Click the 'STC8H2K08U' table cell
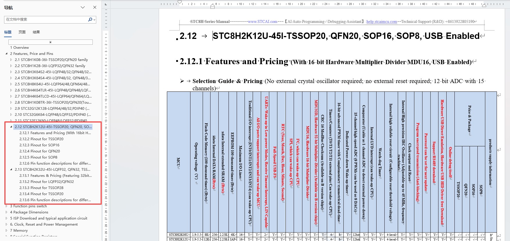This screenshot has width=510, height=241. point(179,235)
